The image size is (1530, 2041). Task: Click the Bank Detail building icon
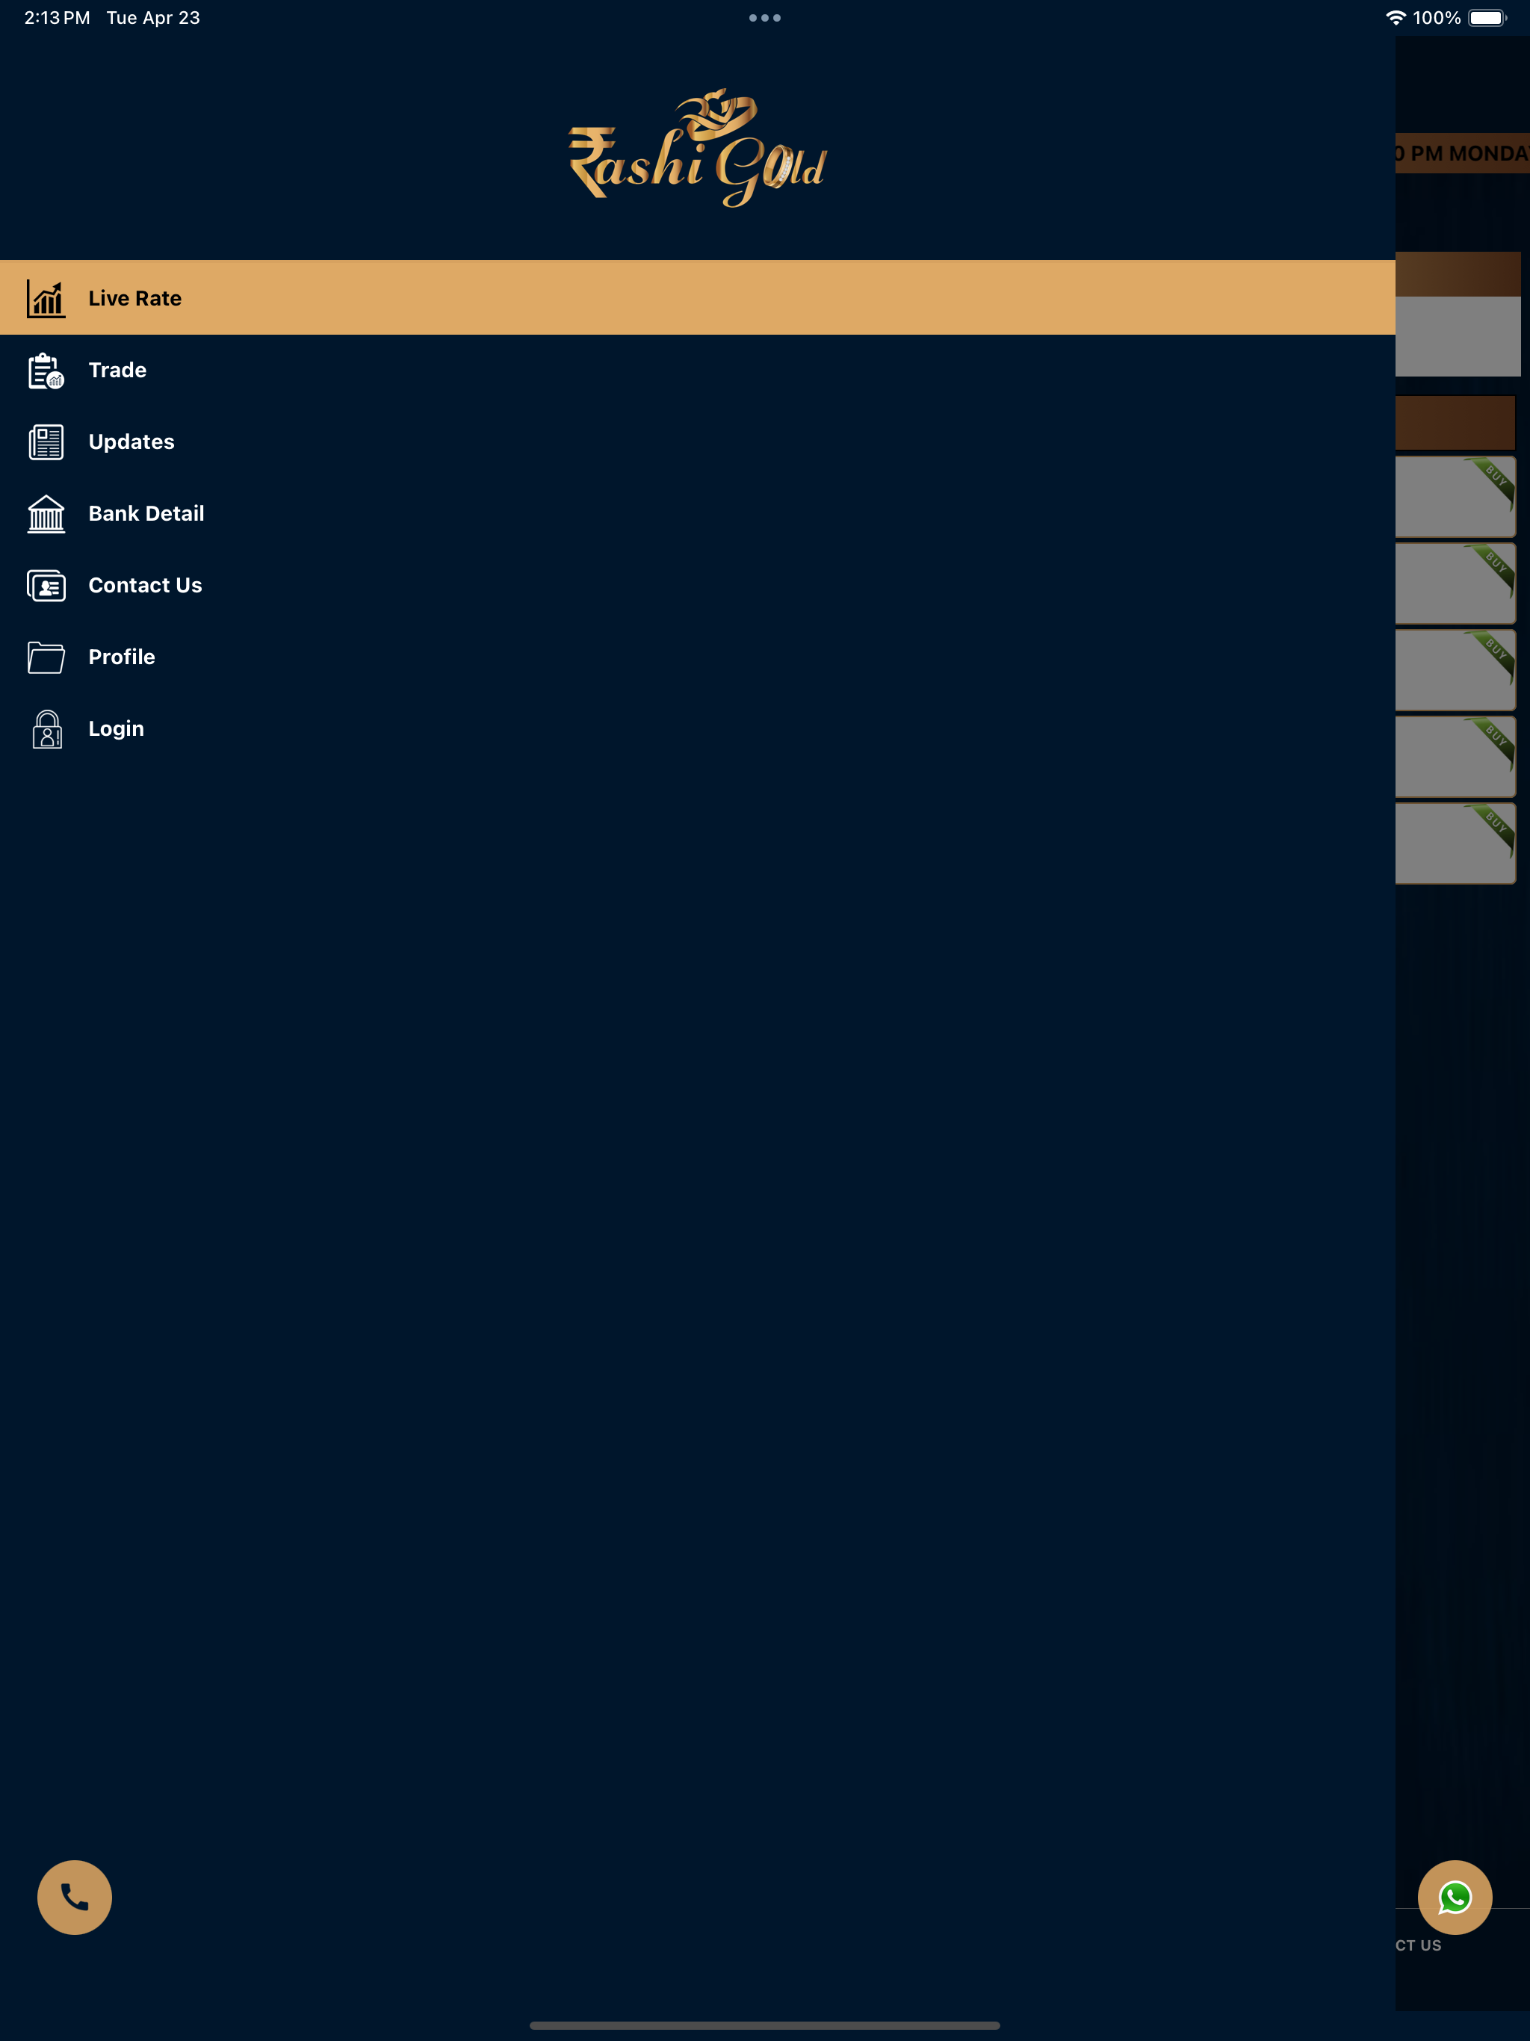[x=46, y=514]
